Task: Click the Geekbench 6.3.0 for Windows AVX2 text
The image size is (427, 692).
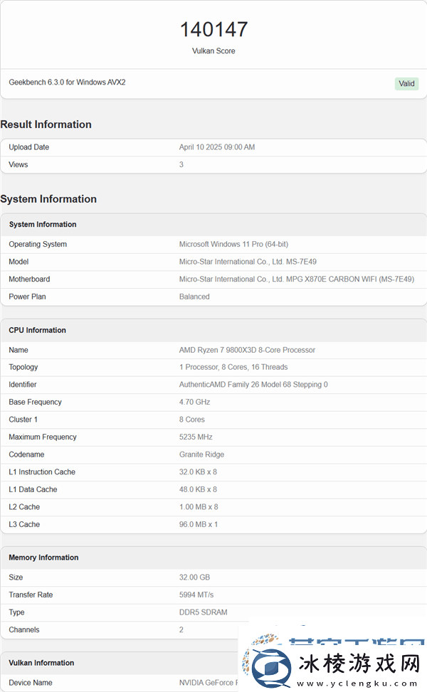Action: click(67, 82)
